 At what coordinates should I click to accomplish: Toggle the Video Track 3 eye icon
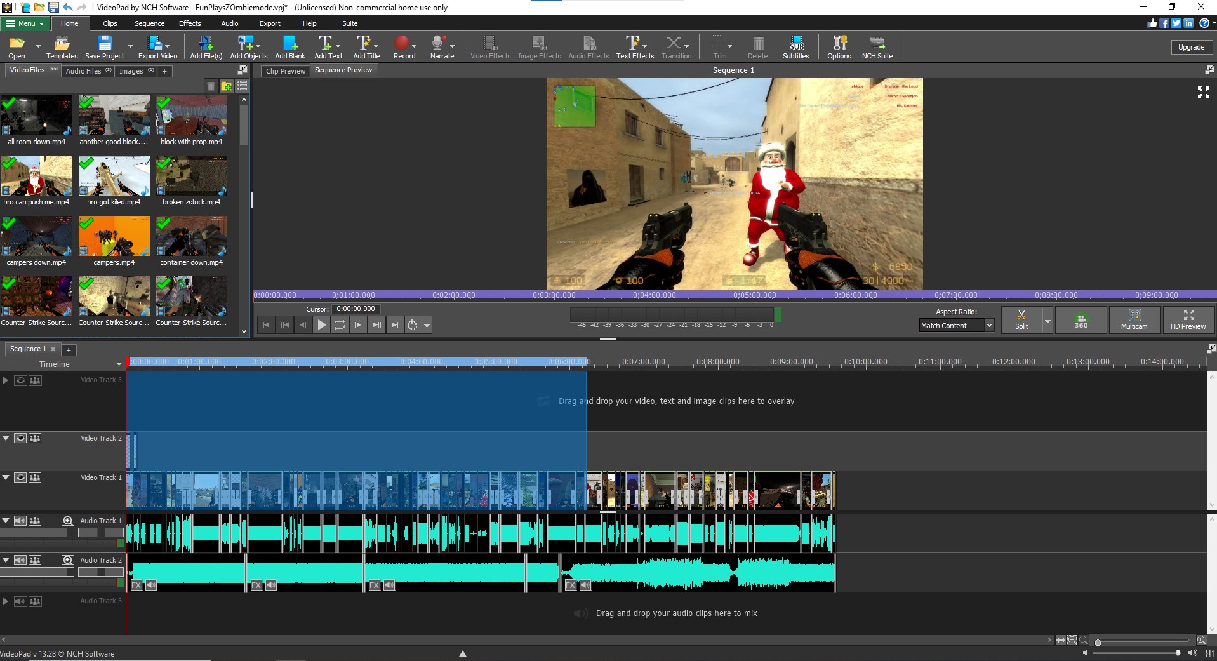(20, 380)
